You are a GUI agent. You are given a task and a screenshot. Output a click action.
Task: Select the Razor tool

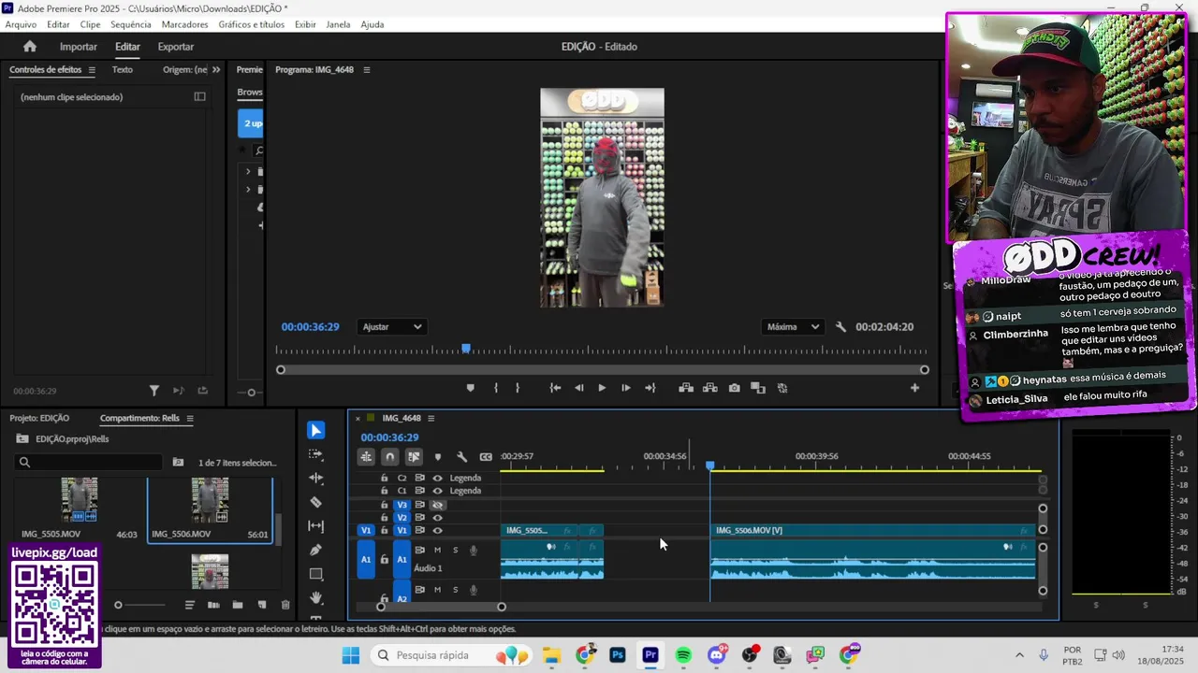click(316, 502)
